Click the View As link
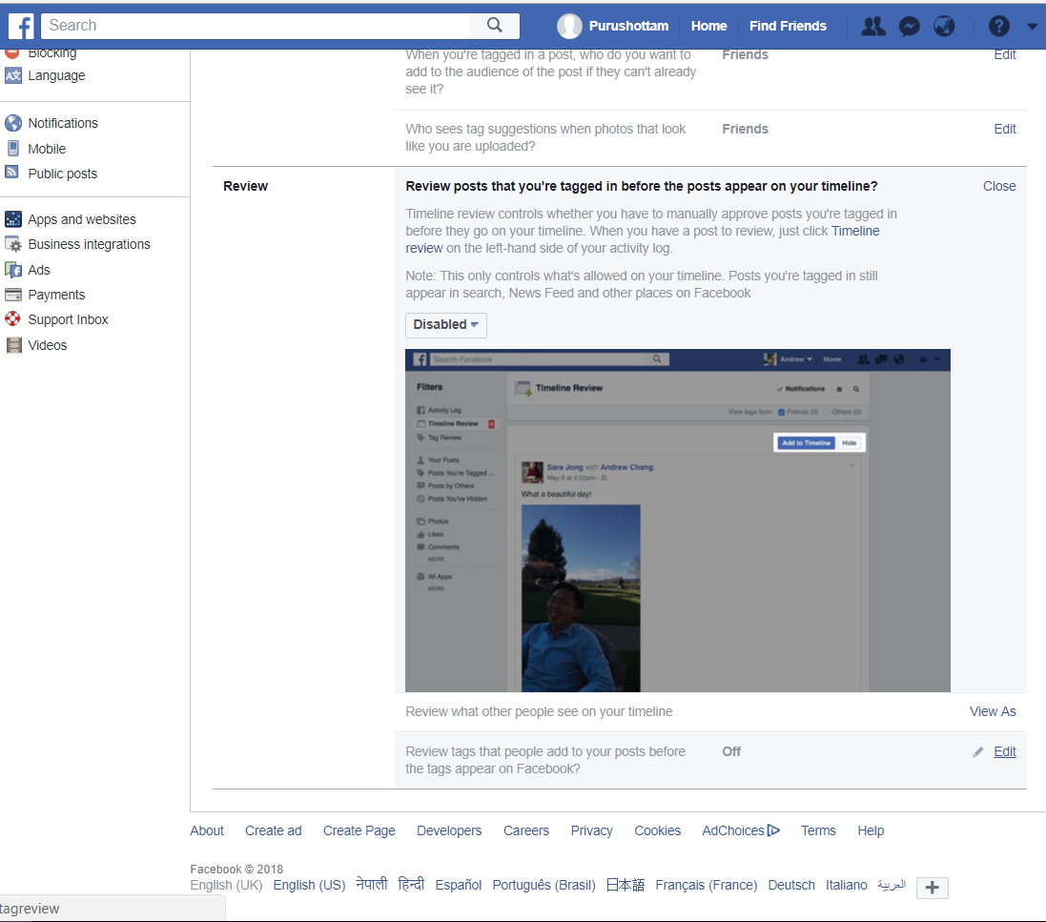Screen dimensions: 1046x922 (x=993, y=711)
